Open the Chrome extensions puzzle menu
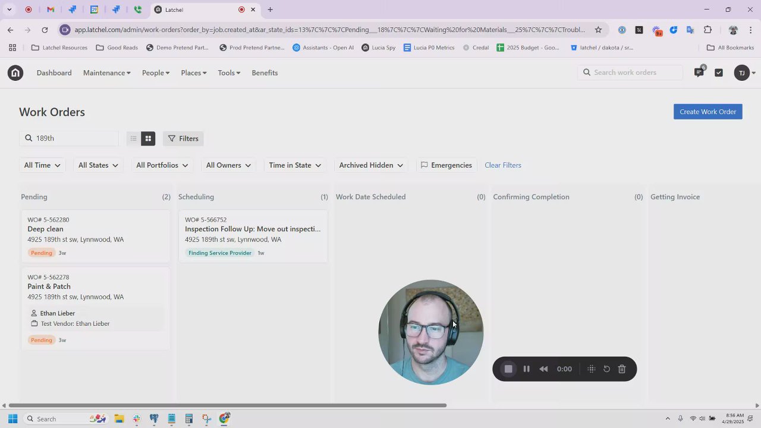This screenshot has width=761, height=428. click(707, 30)
